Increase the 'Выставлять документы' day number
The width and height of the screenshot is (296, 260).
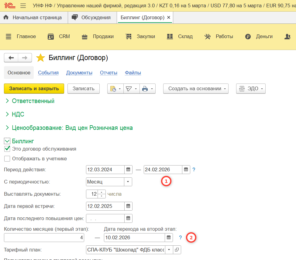point(102,192)
